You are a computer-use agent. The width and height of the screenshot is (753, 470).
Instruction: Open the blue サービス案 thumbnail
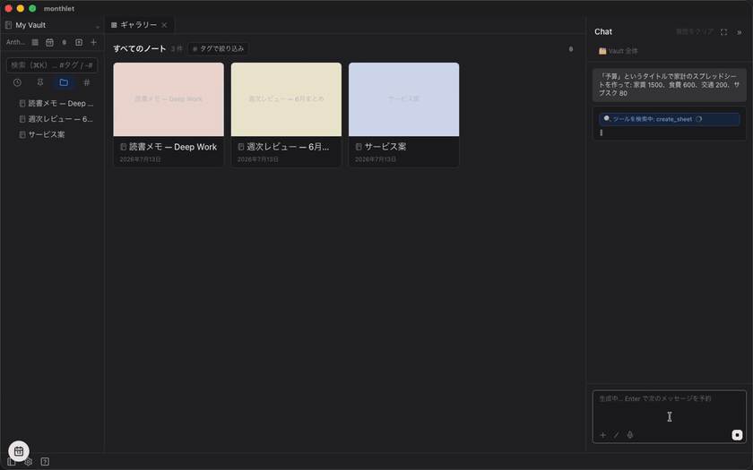click(404, 99)
